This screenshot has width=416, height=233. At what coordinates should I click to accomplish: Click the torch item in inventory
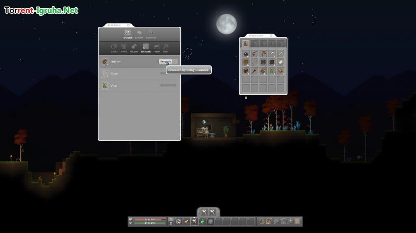click(x=255, y=71)
